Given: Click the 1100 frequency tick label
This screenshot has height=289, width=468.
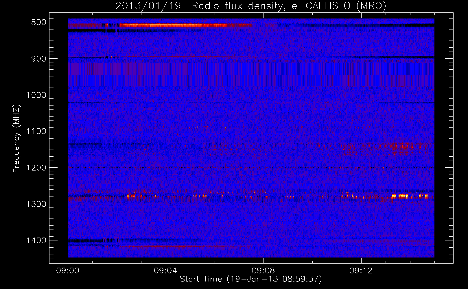Looking at the screenshot, I should (36, 131).
